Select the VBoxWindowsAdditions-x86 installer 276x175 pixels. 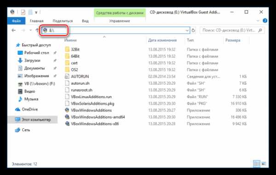click(95, 124)
